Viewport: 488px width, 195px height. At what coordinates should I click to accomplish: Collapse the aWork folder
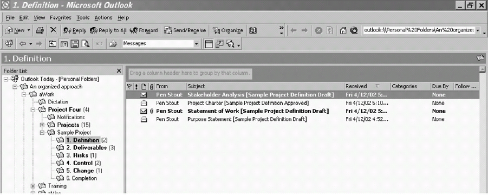(24, 94)
